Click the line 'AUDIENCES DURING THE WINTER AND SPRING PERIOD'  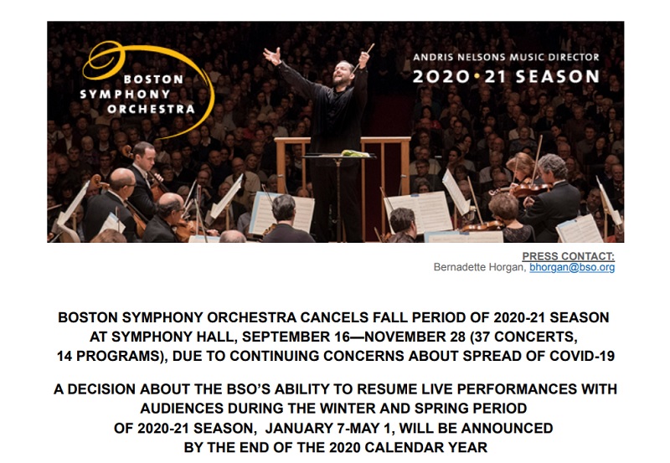pos(333,409)
